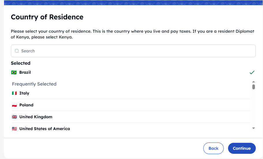Choose Poland from the list
The image size is (263, 159).
[26, 105]
